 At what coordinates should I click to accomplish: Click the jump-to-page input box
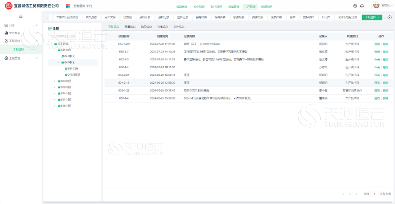pyautogui.click(x=374, y=194)
